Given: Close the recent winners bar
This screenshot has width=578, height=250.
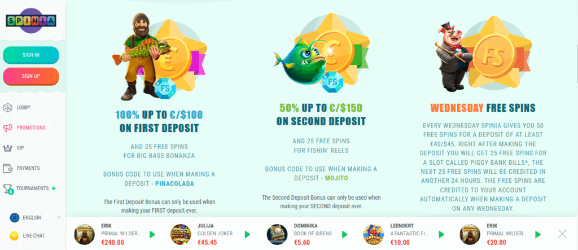Looking at the screenshot, I should 562,234.
